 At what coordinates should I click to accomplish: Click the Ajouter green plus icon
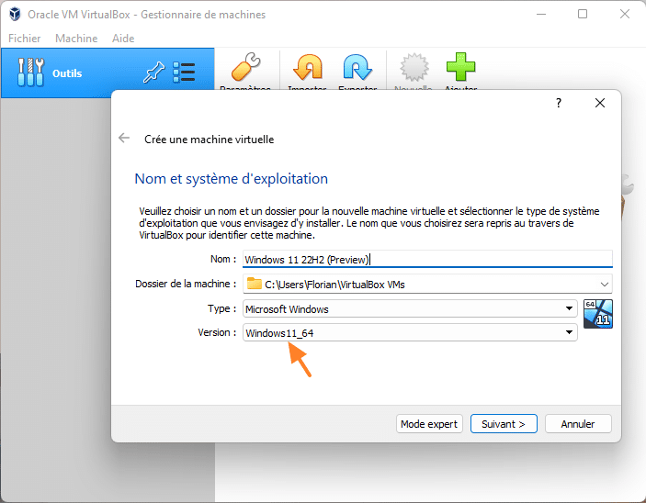pyautogui.click(x=460, y=67)
